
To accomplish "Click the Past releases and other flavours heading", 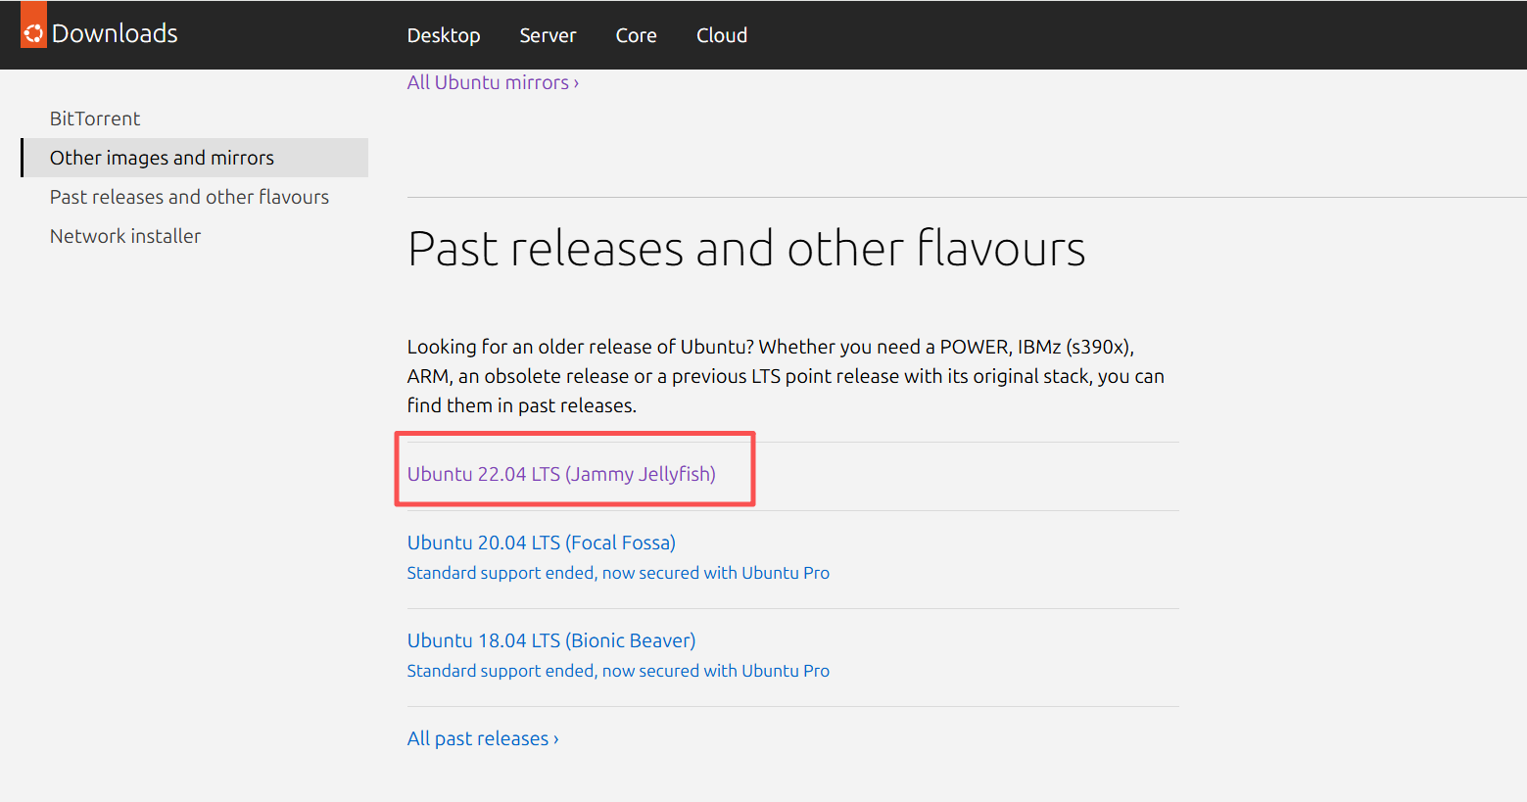I will [x=746, y=249].
